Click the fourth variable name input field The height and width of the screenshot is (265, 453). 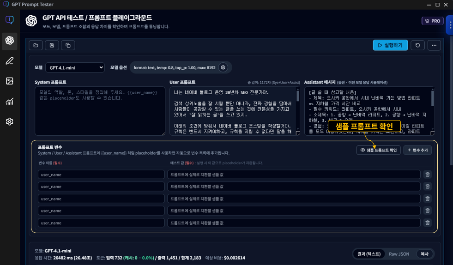click(x=101, y=211)
